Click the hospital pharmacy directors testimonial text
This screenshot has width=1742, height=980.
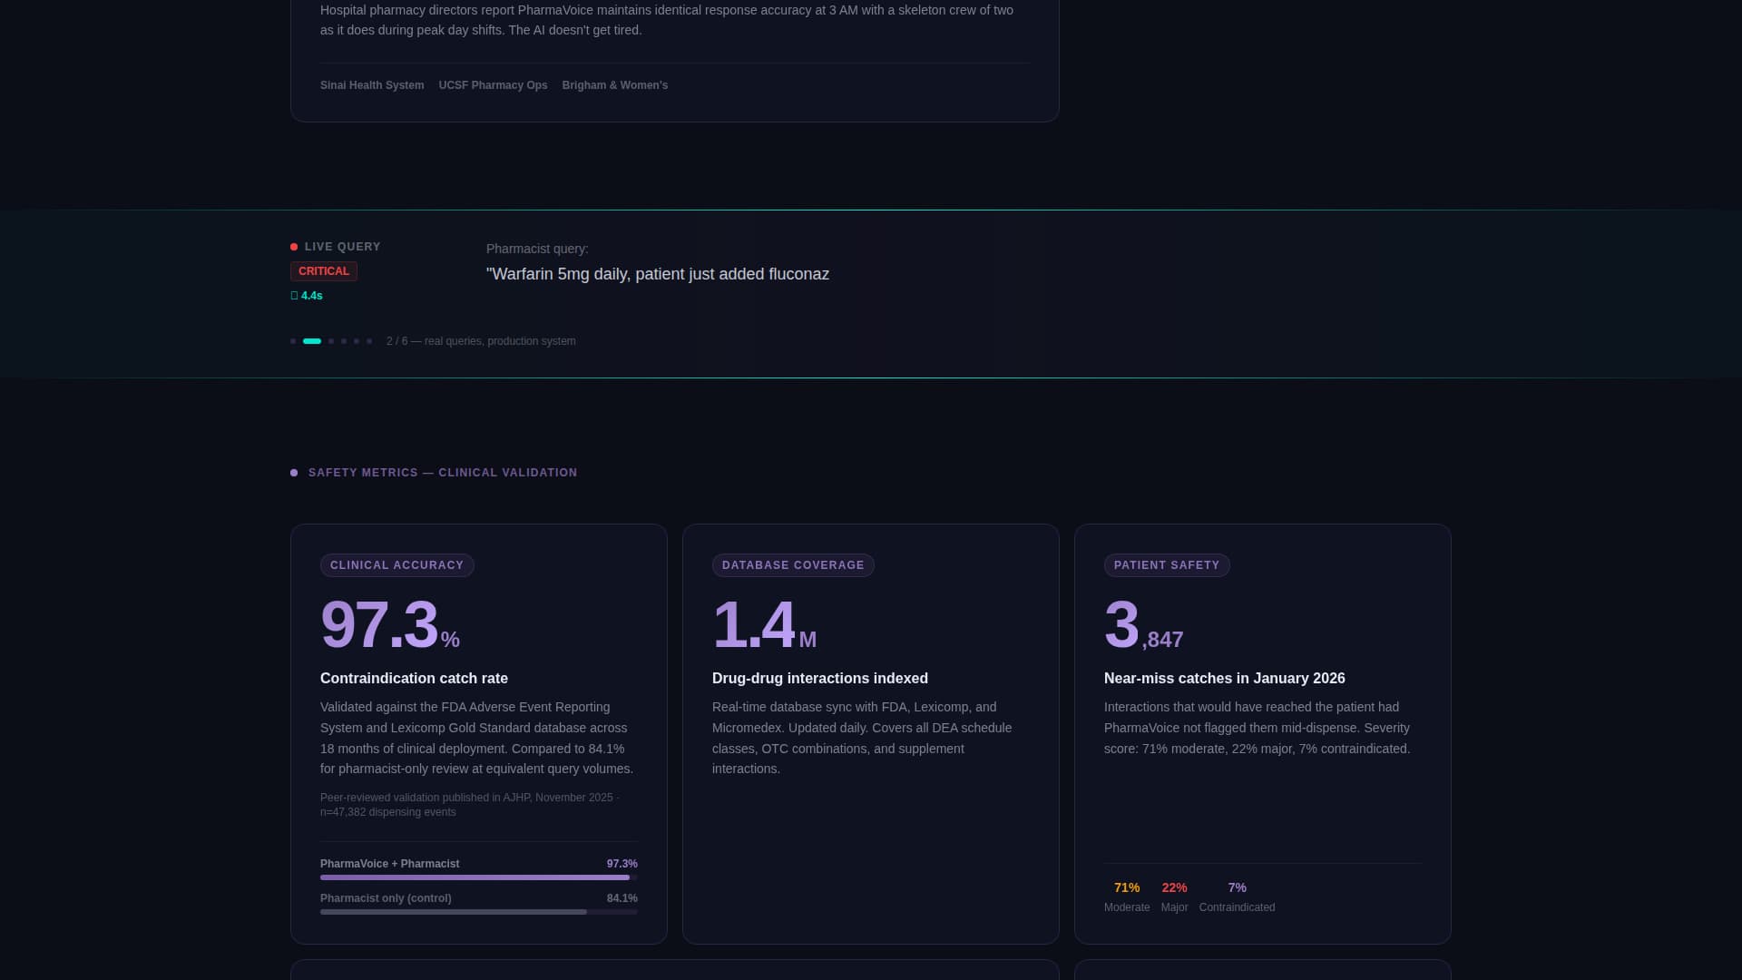pos(667,20)
